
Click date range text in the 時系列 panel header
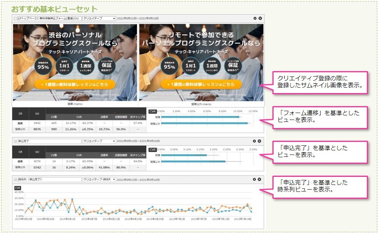click(x=138, y=180)
